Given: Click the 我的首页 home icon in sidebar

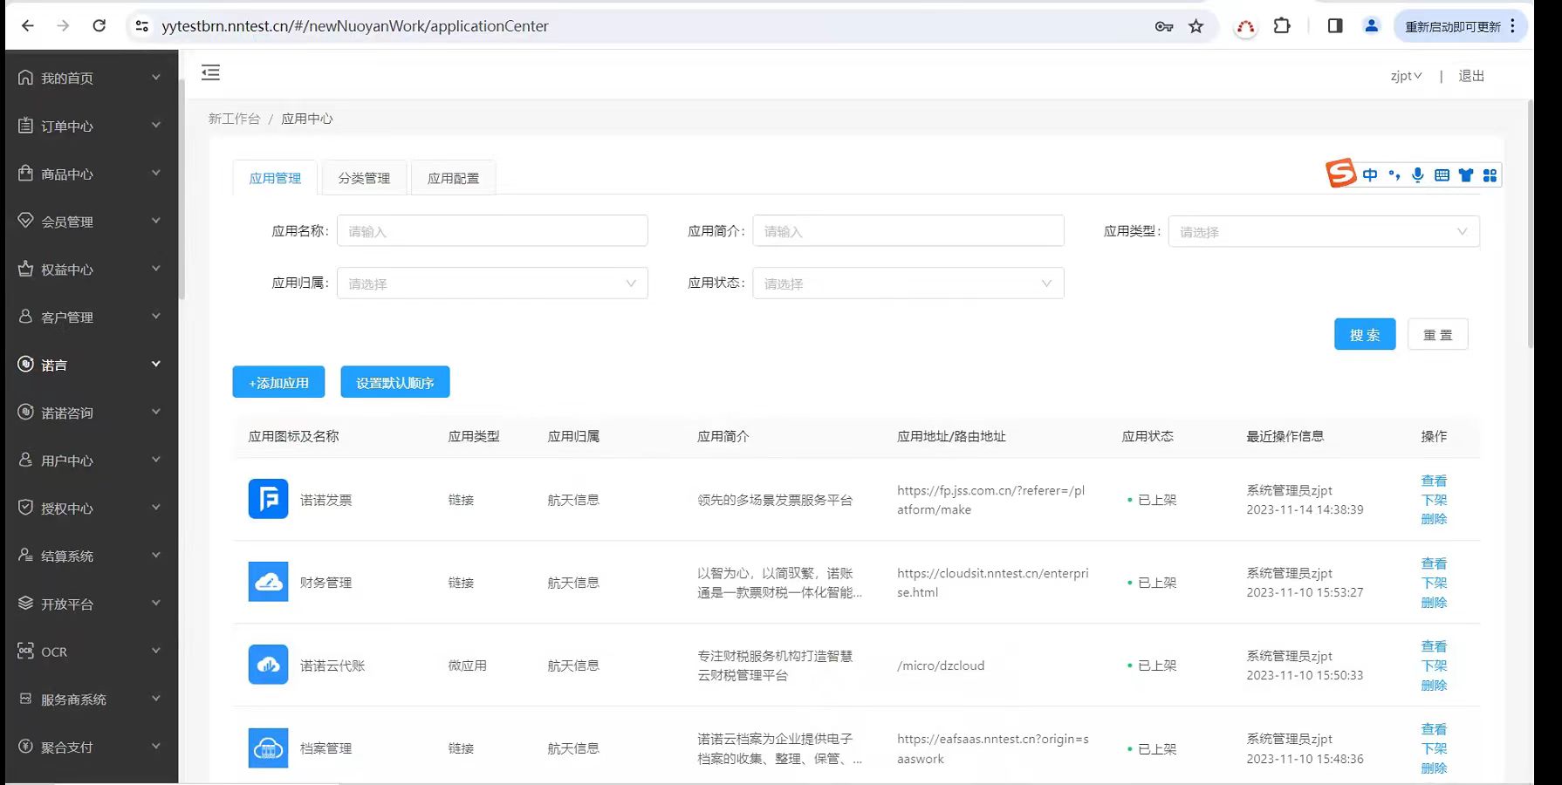Looking at the screenshot, I should tap(26, 78).
